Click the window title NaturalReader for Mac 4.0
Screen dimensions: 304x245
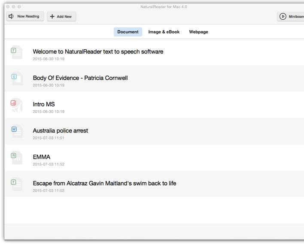click(164, 7)
